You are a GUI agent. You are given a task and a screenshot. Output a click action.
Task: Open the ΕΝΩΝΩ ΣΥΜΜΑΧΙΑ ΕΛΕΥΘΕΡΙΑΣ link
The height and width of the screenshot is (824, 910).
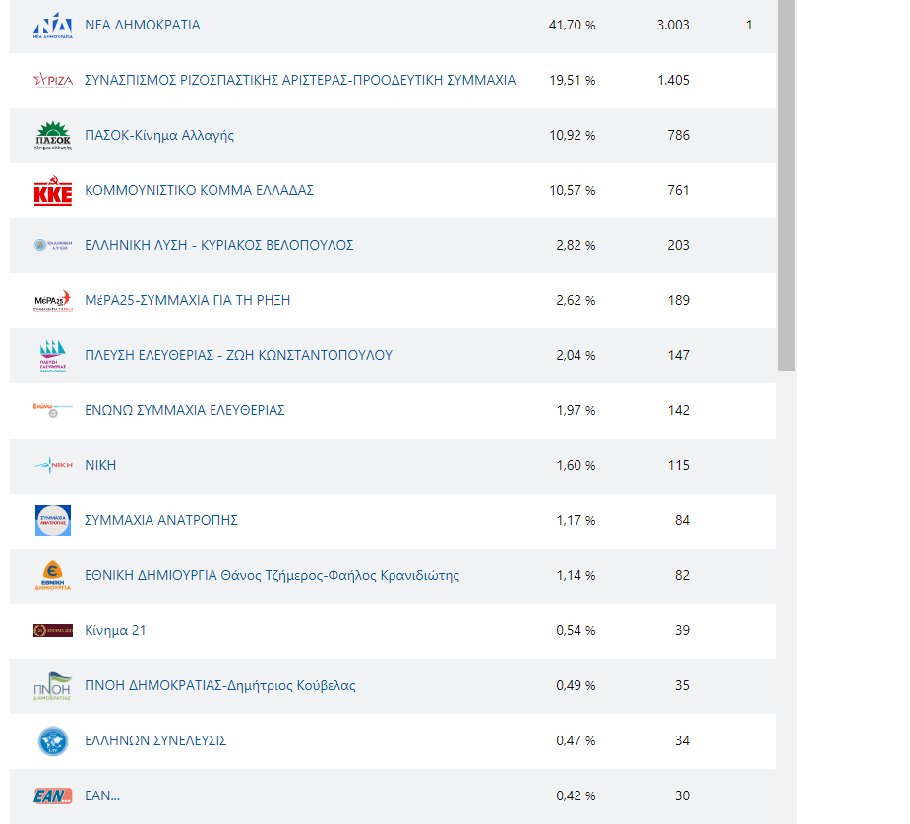185,410
